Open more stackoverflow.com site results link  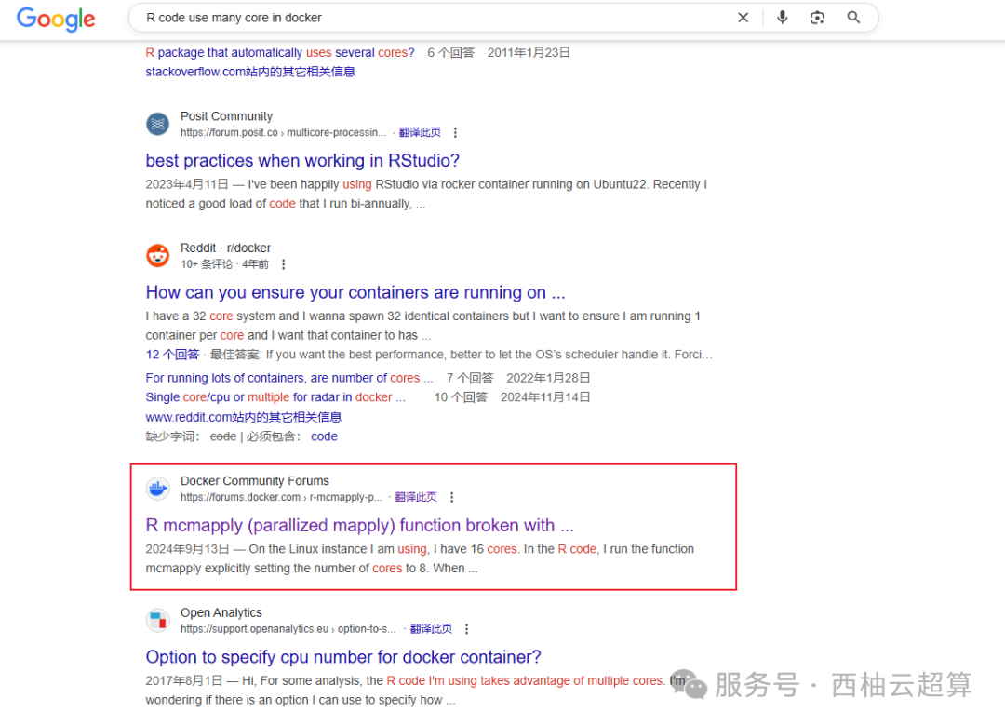pos(250,72)
